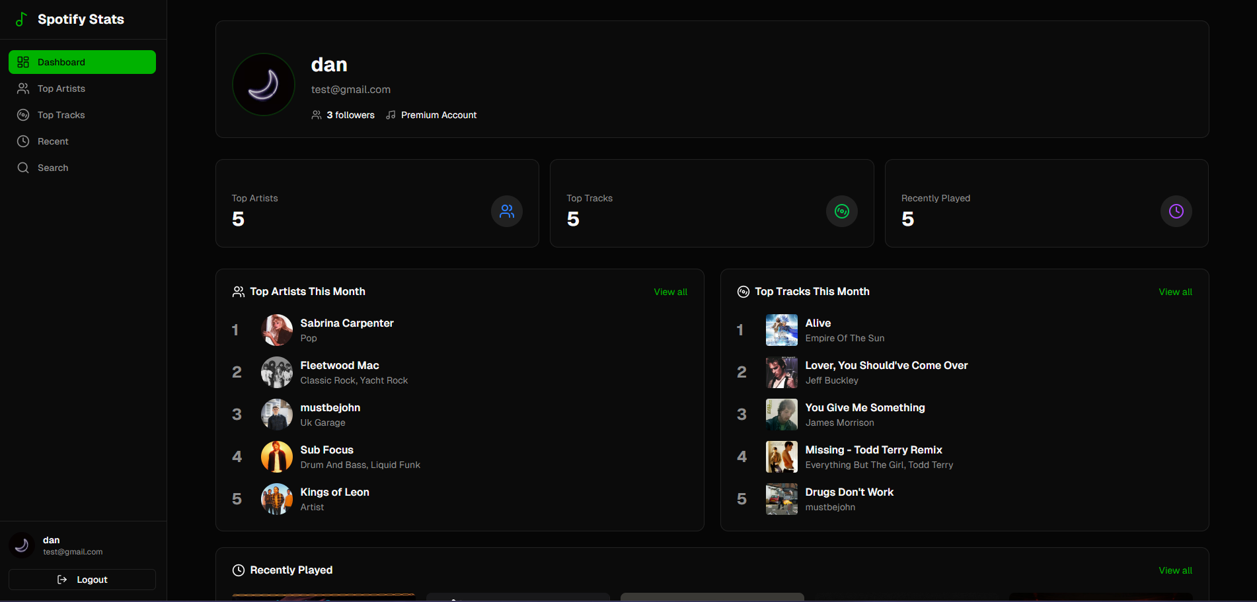Screen dimensions: 1257x602
Task: Click View all in Recently Played section
Action: click(1175, 570)
